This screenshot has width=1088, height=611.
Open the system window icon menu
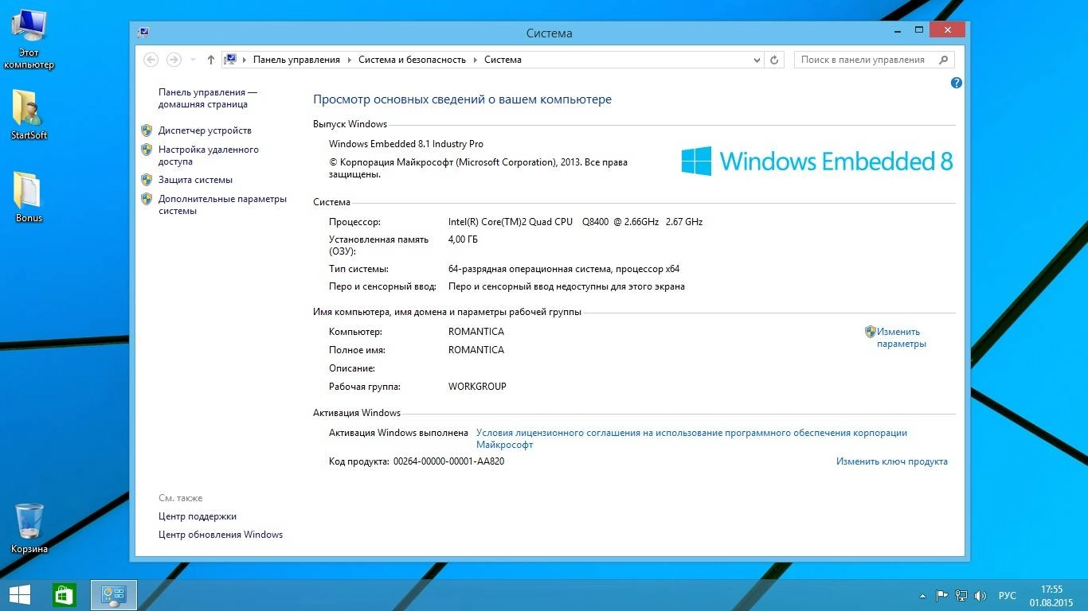coord(143,33)
